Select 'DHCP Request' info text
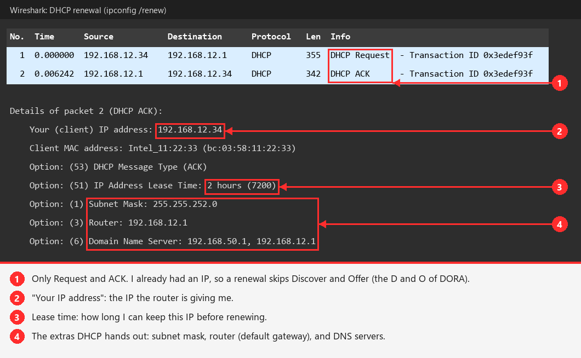 360,55
